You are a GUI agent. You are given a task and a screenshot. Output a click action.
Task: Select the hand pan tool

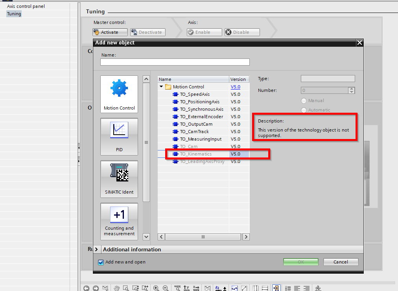[116, 288]
